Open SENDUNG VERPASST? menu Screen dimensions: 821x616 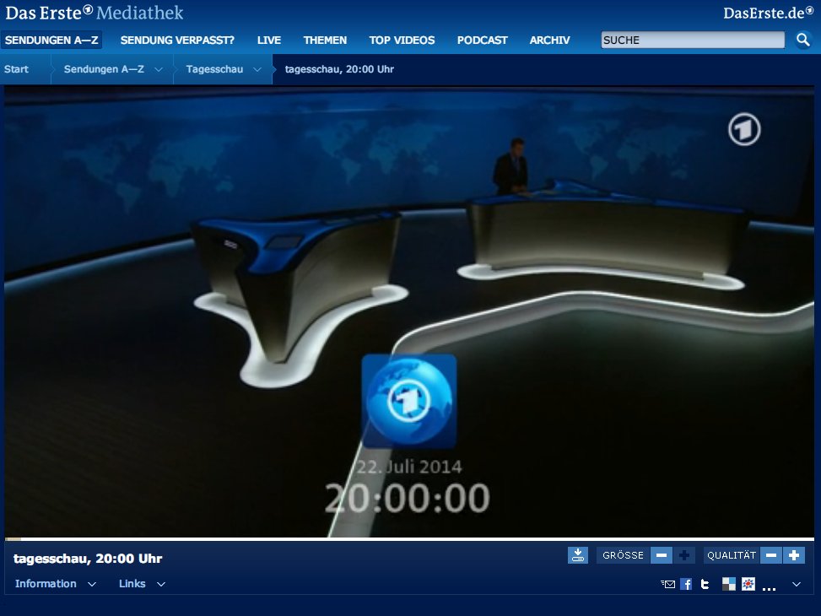click(177, 40)
